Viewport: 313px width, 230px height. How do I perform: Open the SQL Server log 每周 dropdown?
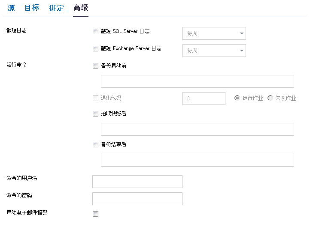pos(214,33)
